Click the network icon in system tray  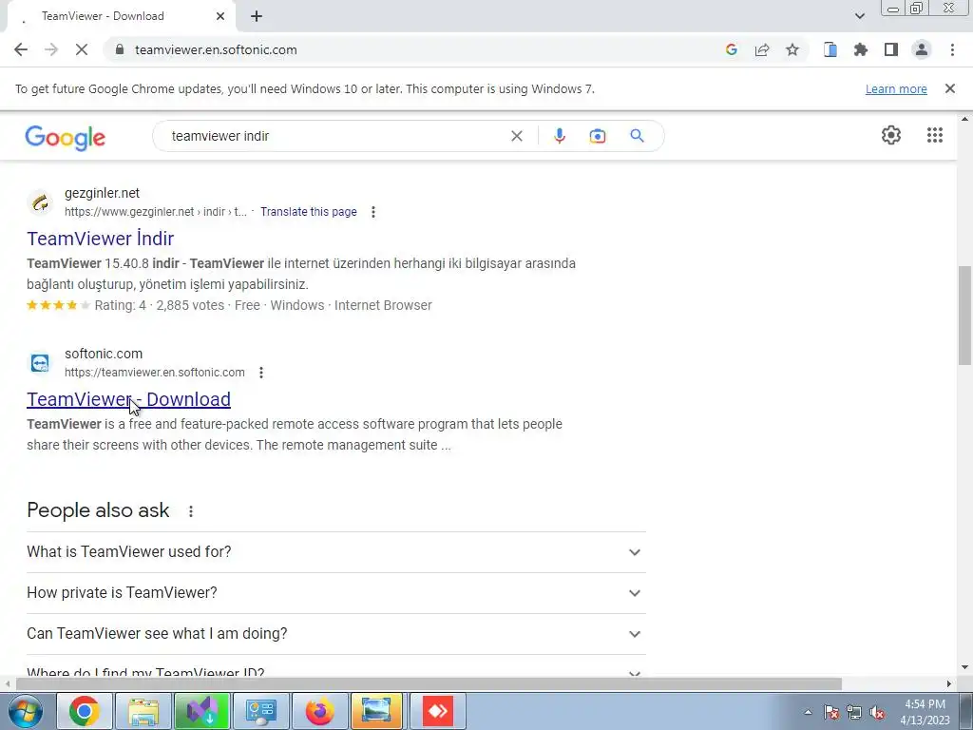click(x=854, y=713)
